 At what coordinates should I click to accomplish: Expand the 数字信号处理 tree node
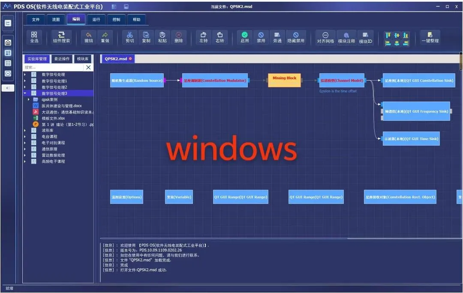point(25,75)
